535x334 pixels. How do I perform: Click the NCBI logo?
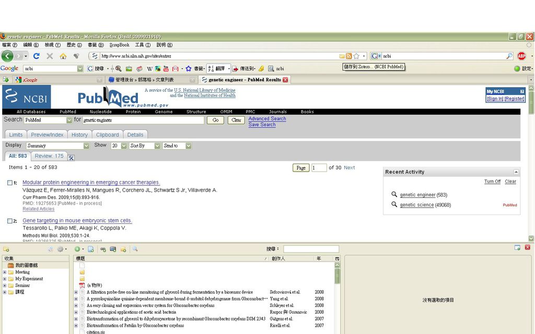[x=27, y=97]
